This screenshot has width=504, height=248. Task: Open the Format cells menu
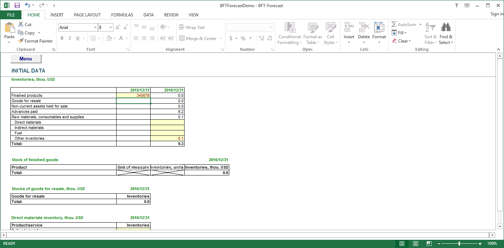[379, 33]
